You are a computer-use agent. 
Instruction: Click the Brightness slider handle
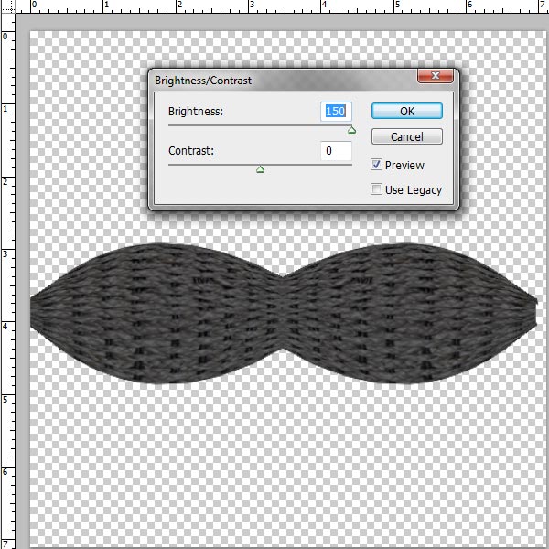[x=351, y=130]
